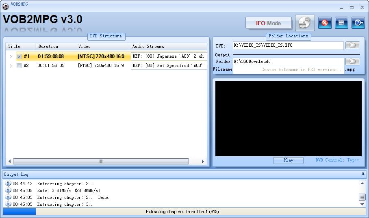Click the IFO Mode button

click(268, 23)
